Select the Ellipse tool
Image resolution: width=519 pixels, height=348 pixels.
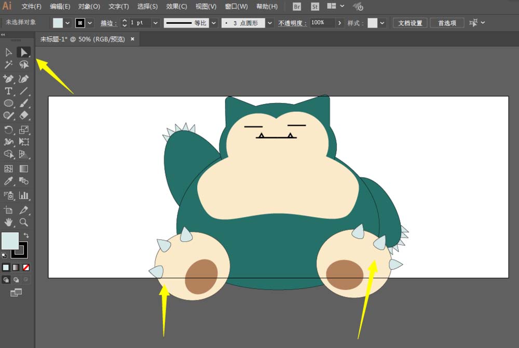coord(9,103)
